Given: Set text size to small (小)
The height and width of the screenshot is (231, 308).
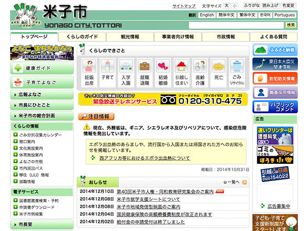Looking at the screenshot, I should (235, 6).
